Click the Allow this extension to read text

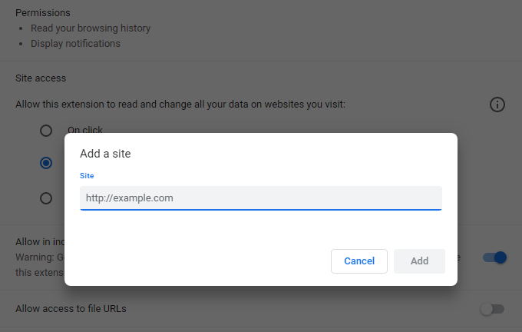(180, 105)
